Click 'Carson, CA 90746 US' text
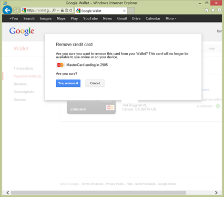Viewport: 224px width, 197px height. pyautogui.click(x=139, y=110)
